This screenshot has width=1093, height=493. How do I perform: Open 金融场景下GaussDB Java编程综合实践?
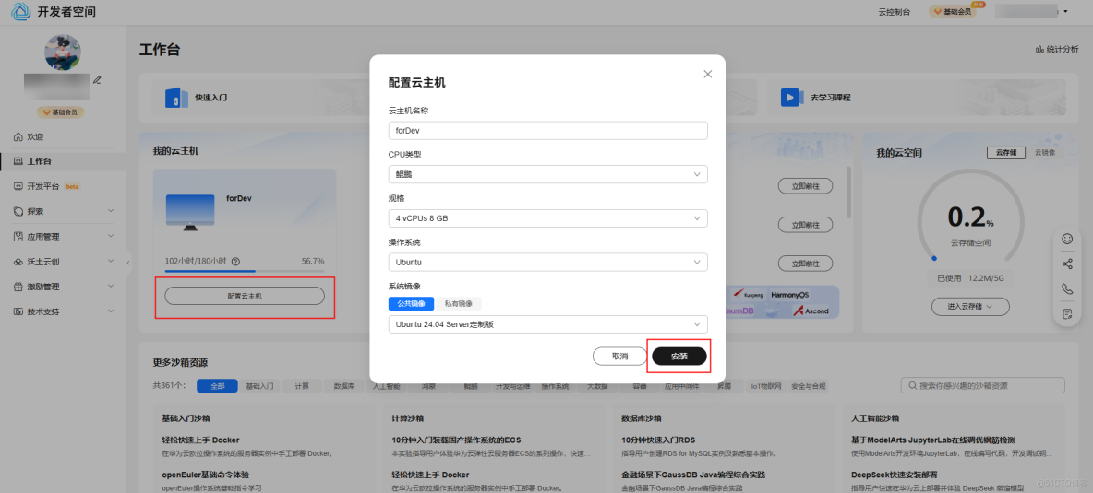693,475
